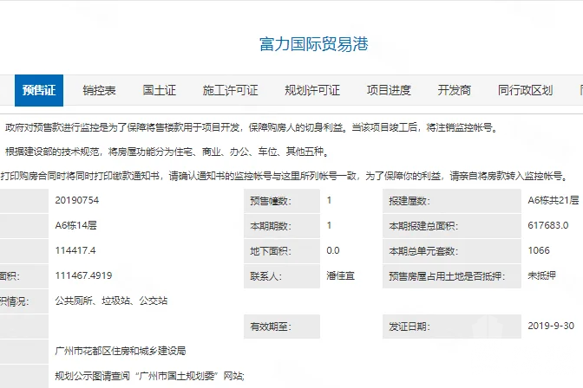The height and width of the screenshot is (388, 583).
Task: Click the 富力国际贸易港 project title
Action: (x=314, y=44)
